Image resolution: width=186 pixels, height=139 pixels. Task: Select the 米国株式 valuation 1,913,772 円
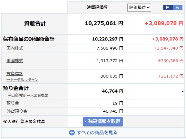click(110, 61)
